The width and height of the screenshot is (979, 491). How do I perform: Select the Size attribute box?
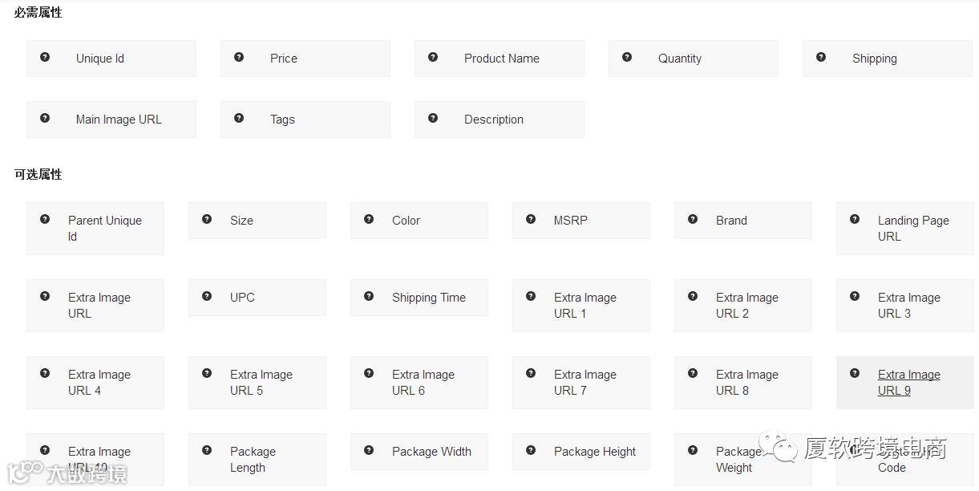[257, 221]
